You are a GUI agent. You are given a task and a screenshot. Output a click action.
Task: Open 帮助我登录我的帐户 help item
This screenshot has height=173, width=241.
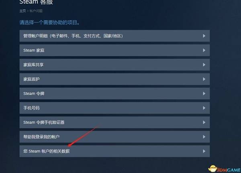click(x=114, y=137)
